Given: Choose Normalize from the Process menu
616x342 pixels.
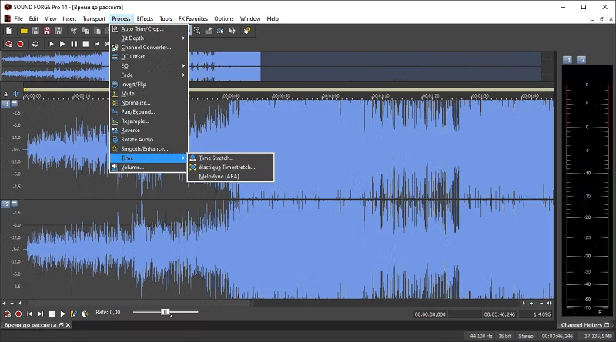Looking at the screenshot, I should pyautogui.click(x=136, y=103).
